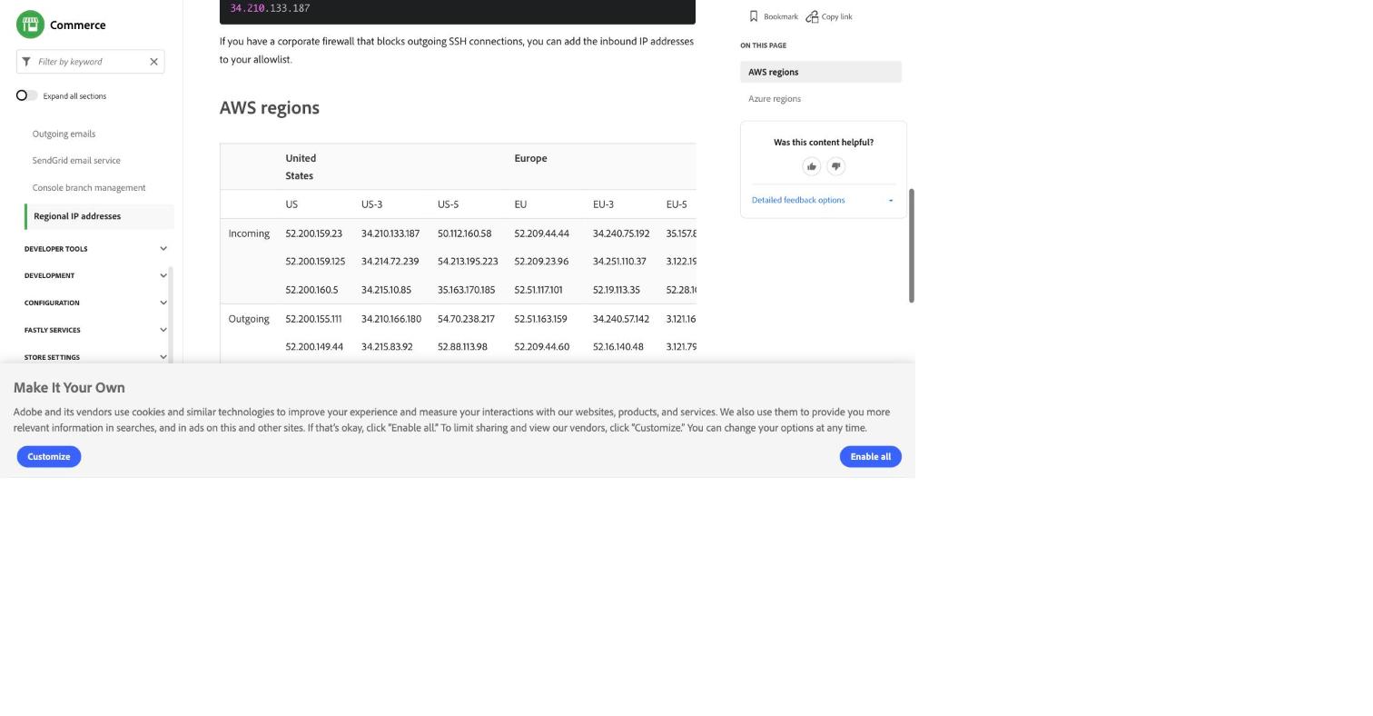Select incoming IP 34.210.133.187 in table
Screen dimensions: 1373x716
tap(390, 234)
